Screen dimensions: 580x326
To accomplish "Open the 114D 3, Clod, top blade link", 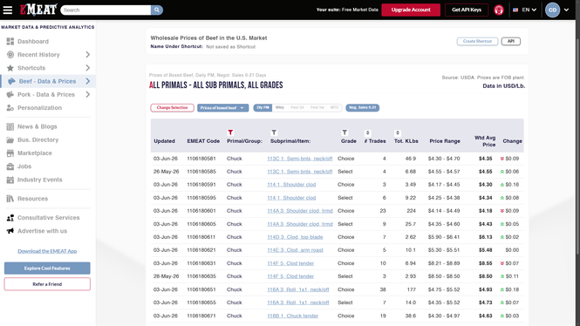I will pyautogui.click(x=295, y=237).
